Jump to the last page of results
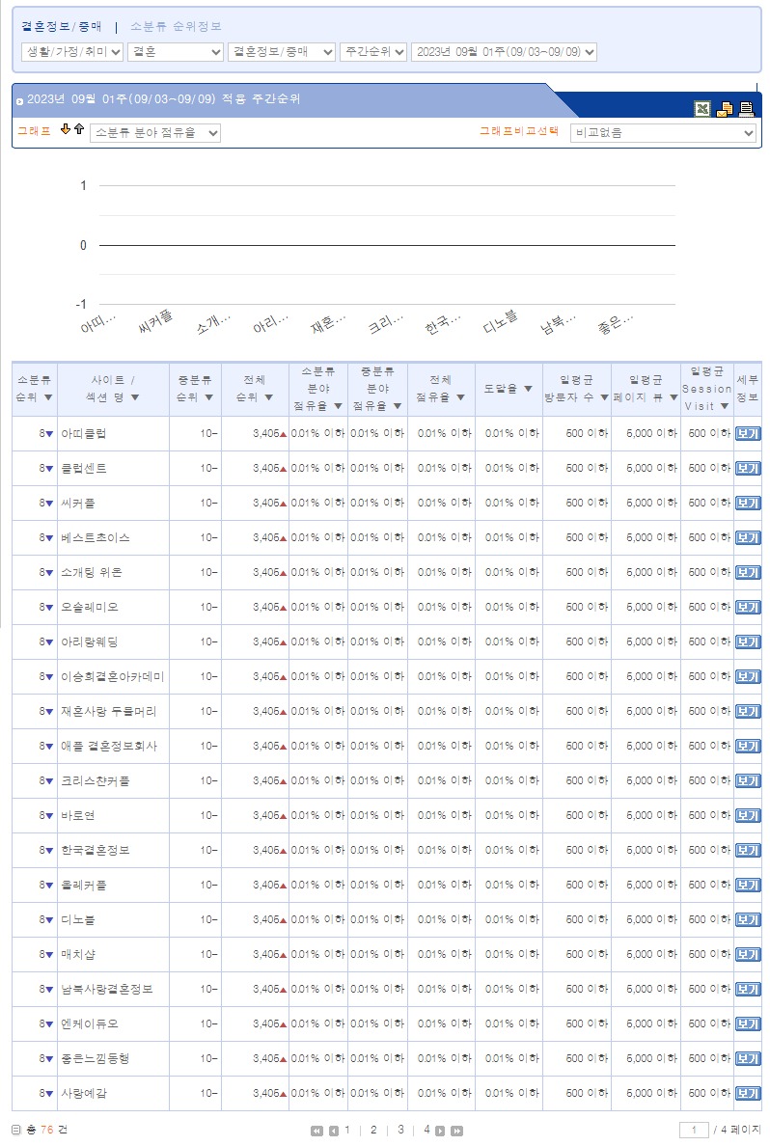 [456, 1131]
